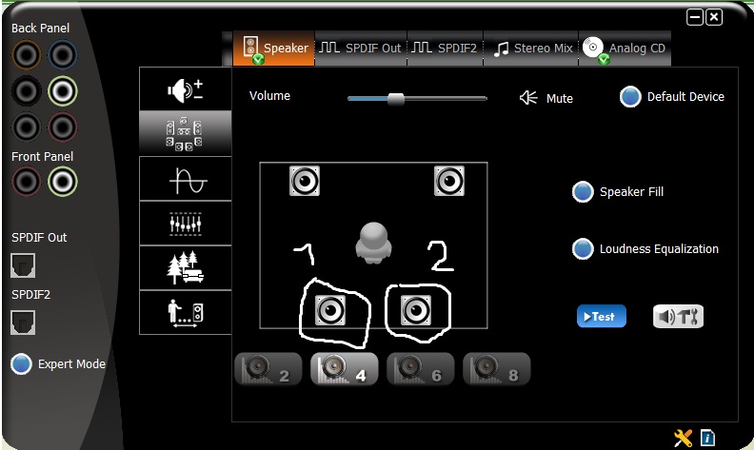754x450 pixels.
Task: Open the room correction distance icon
Action: click(x=185, y=312)
